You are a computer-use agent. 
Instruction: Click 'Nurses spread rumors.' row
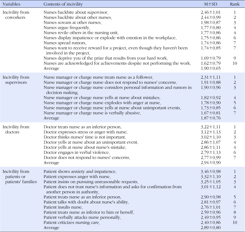[x=65, y=43]
